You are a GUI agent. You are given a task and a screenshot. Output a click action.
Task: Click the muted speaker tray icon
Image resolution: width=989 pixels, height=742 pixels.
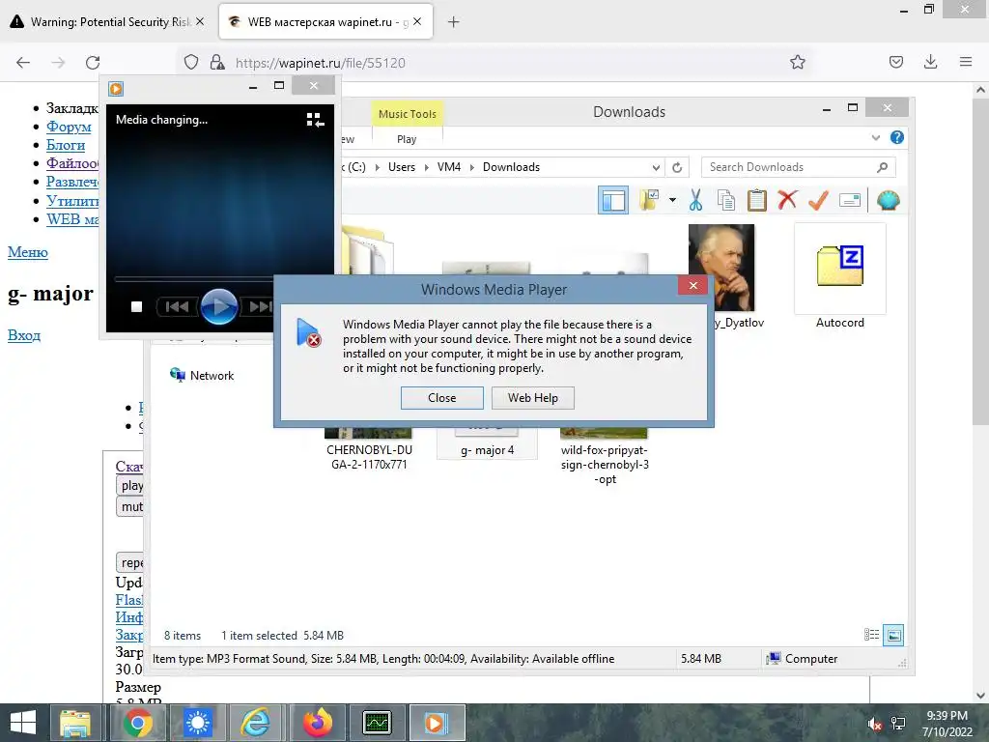875,724
